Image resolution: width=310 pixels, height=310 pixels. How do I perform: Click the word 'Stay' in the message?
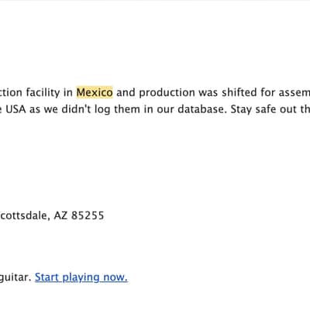click(x=241, y=109)
